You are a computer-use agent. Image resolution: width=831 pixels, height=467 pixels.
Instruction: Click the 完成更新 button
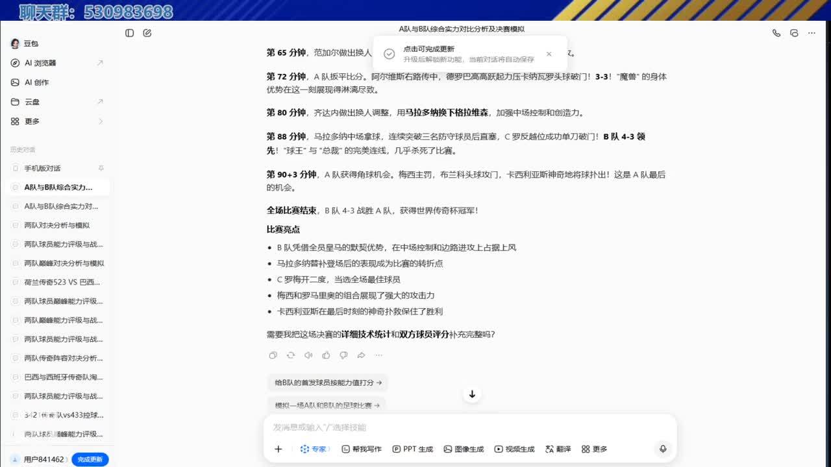(x=90, y=459)
